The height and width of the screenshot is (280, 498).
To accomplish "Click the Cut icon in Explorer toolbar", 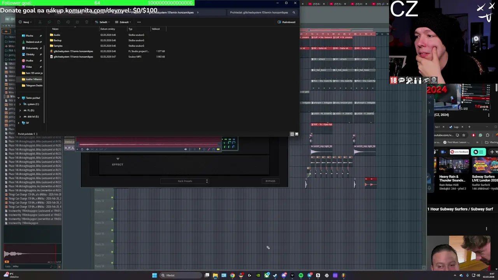I will click(x=40, y=22).
